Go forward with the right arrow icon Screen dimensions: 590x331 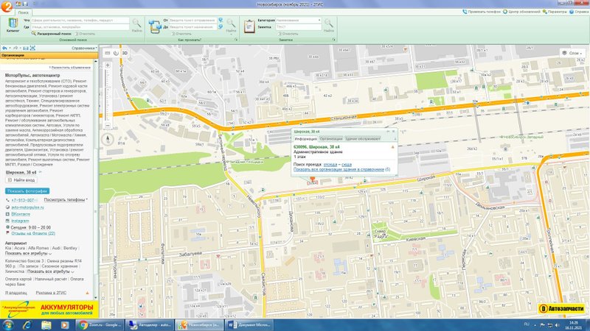(x=15, y=48)
